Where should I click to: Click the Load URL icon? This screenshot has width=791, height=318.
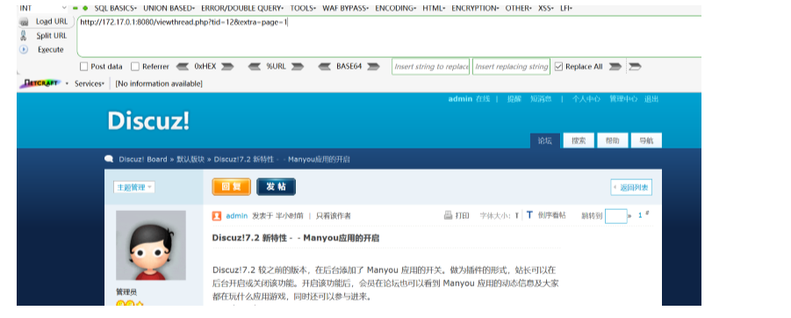tap(24, 22)
